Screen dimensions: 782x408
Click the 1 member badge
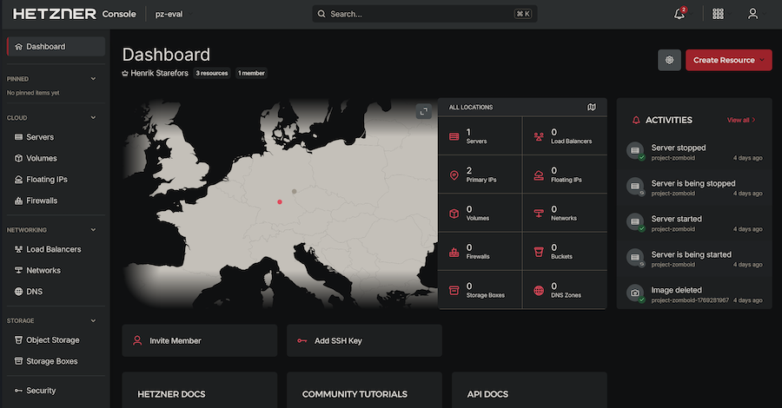click(251, 73)
